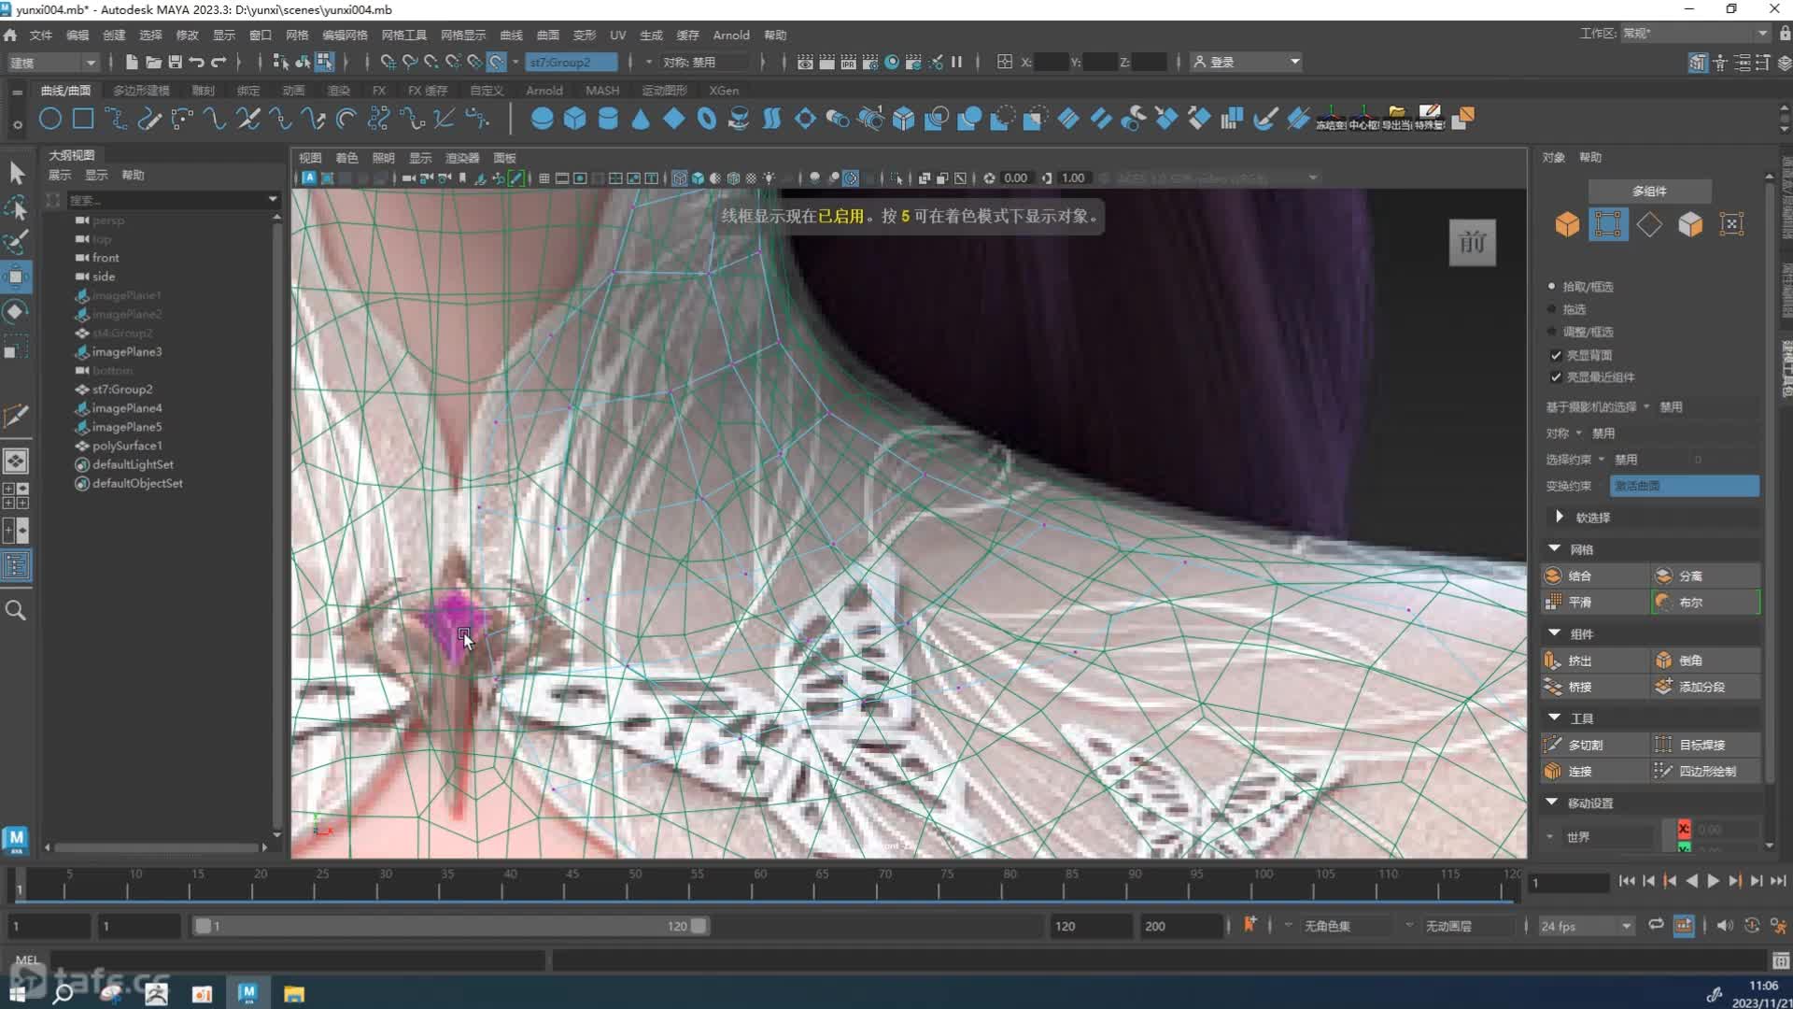Save scene with the floppy disk icon

pyautogui.click(x=175, y=62)
